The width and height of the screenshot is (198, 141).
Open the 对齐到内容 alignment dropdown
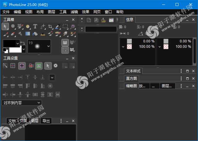click(x=22, y=103)
